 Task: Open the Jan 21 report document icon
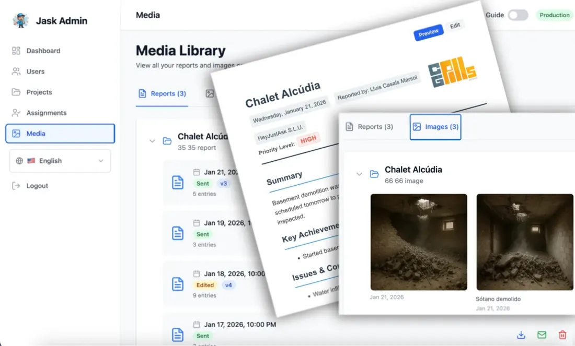point(178,182)
